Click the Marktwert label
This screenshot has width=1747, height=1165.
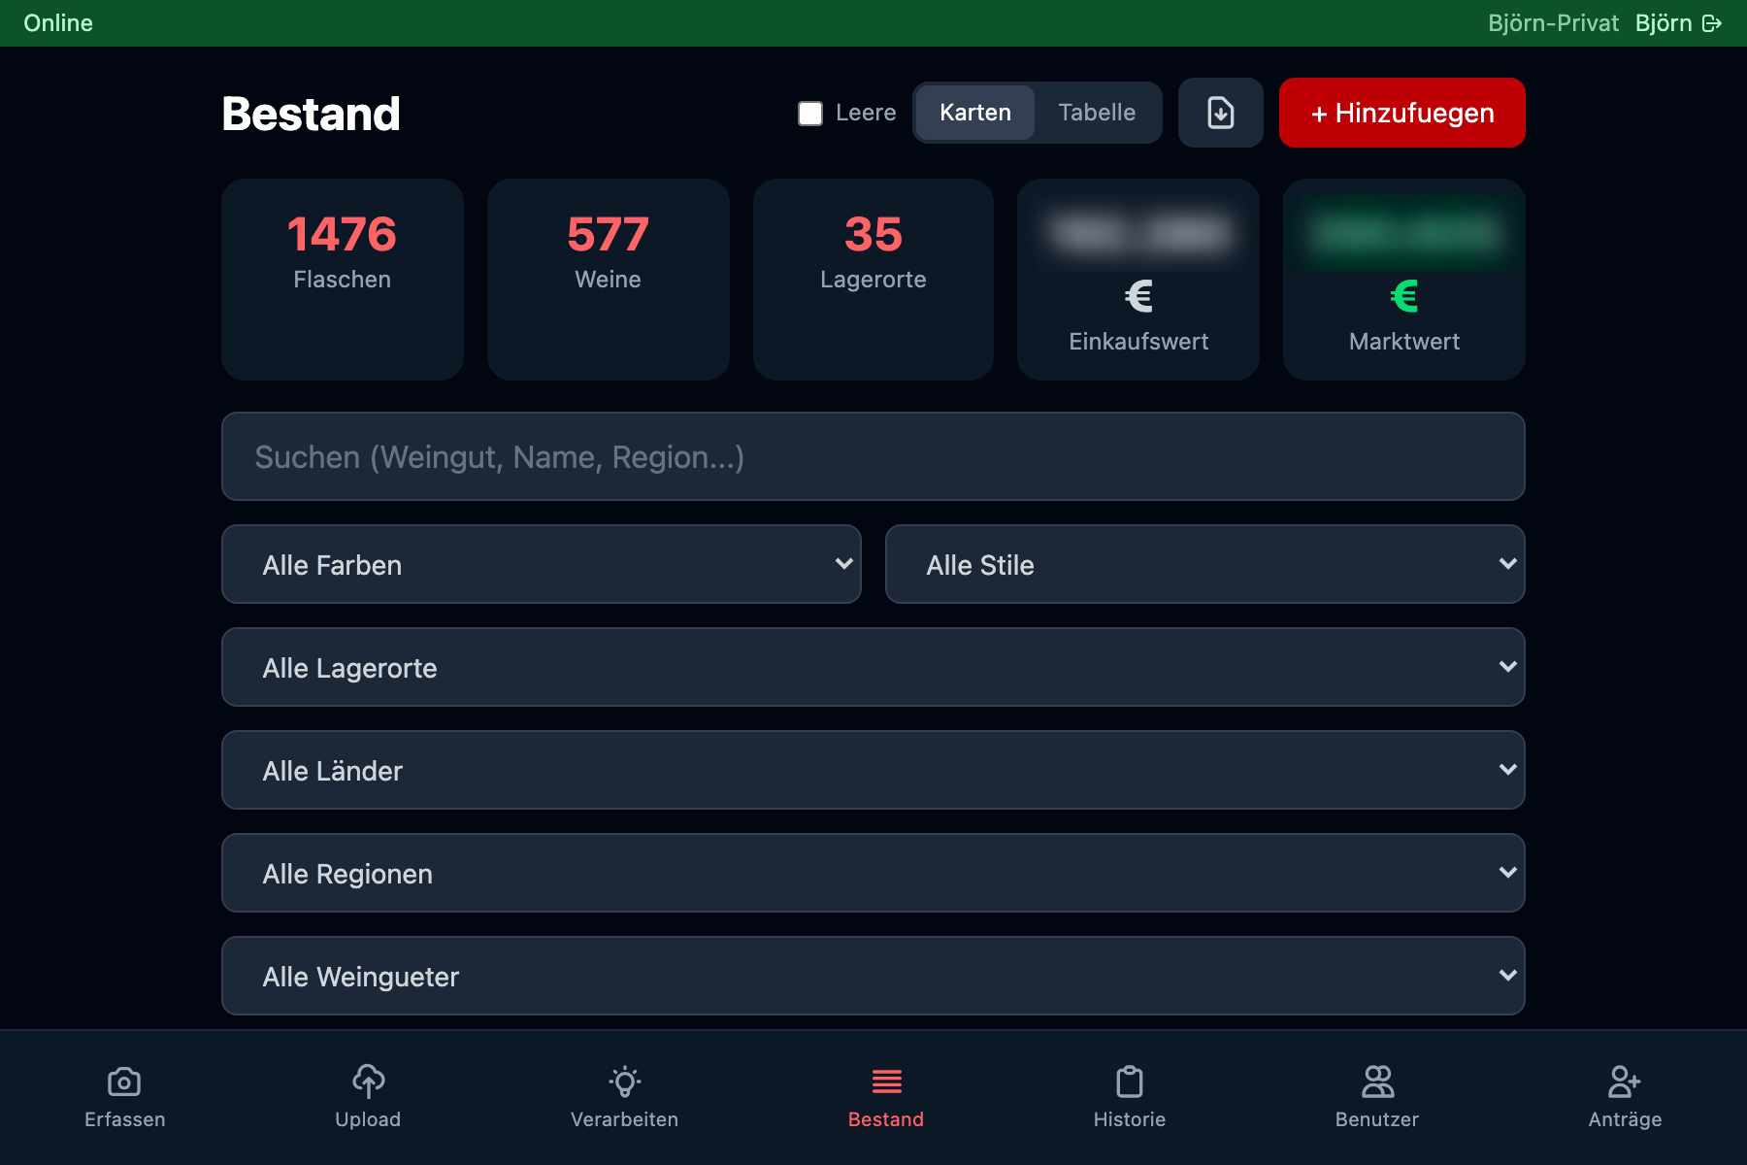point(1404,342)
